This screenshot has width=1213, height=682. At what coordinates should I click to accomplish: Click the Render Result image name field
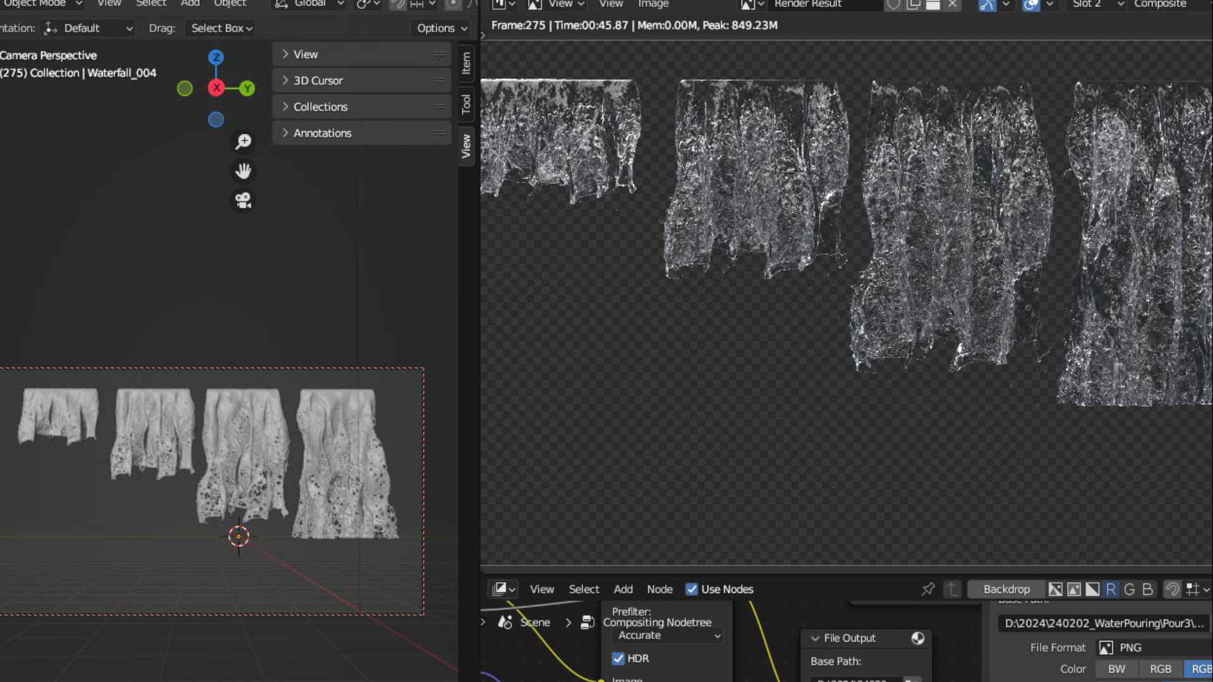826,4
